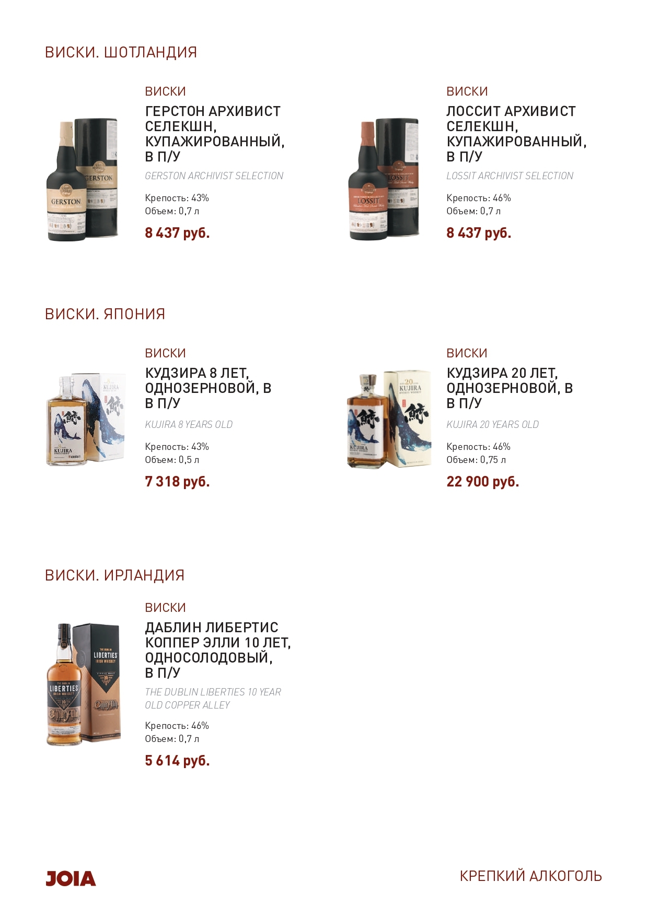
Task: Open the ДАБЛИН ЛИБЕРТИС КОППЕР ЭЛЛИ title
Action: [218, 650]
